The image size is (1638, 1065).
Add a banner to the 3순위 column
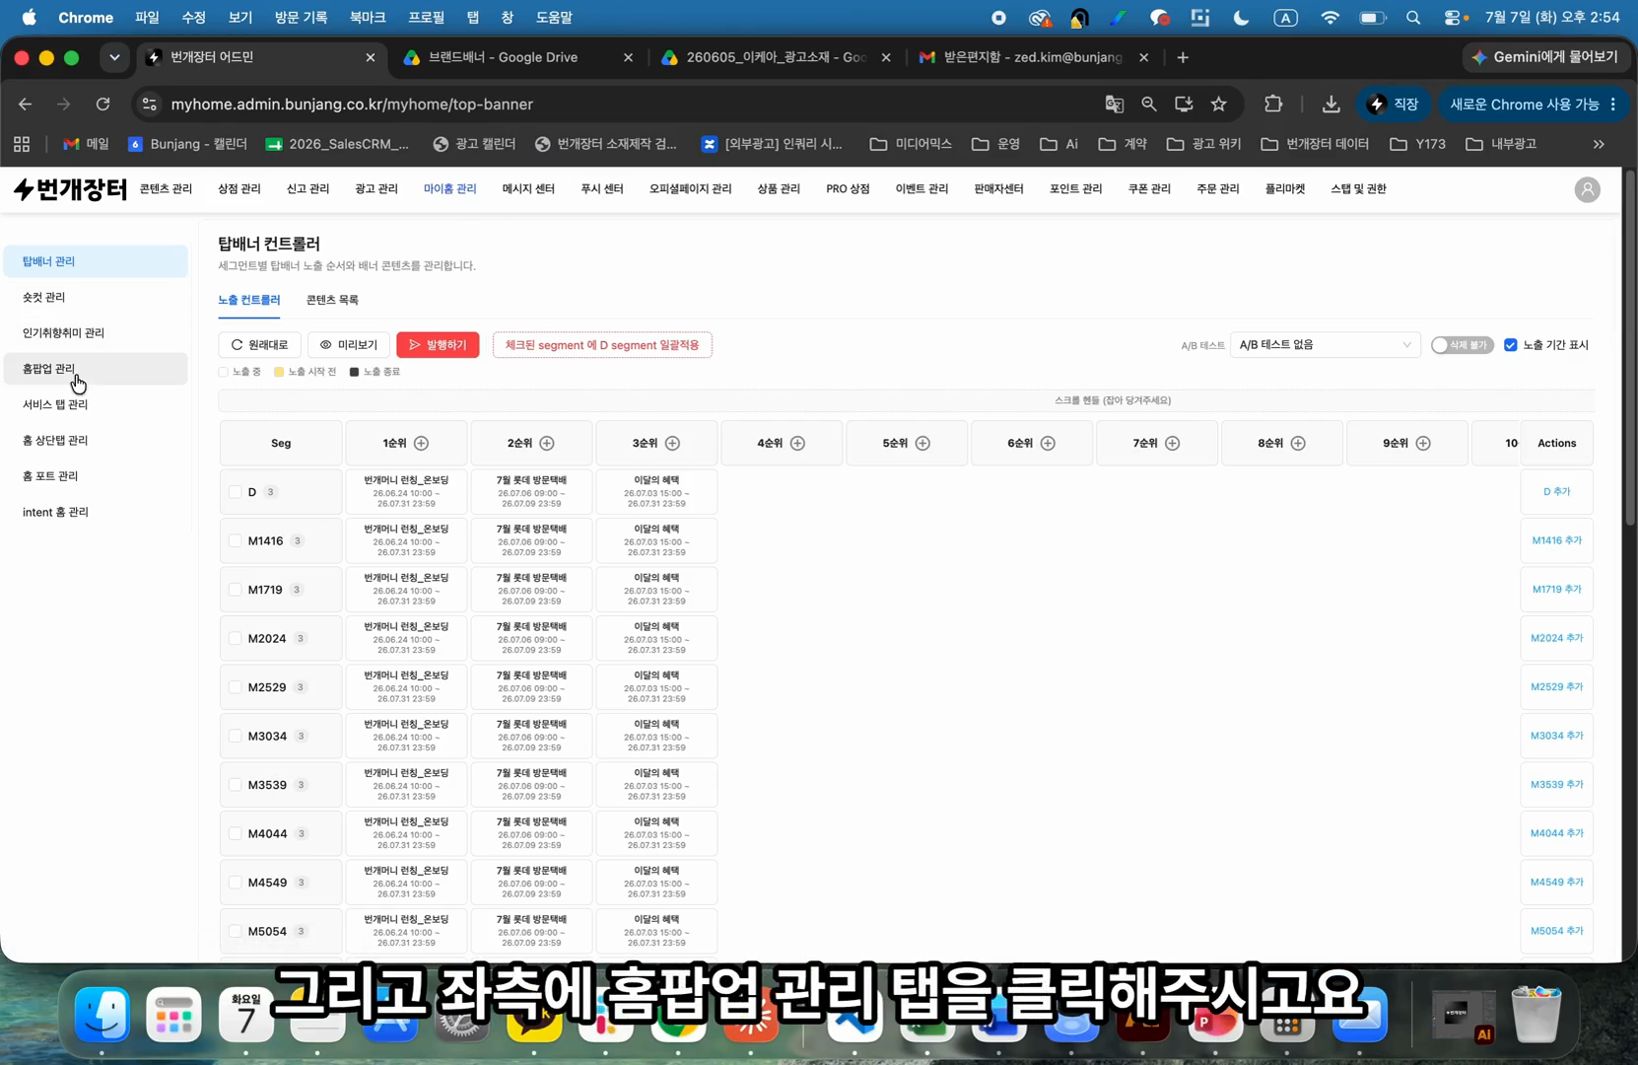click(672, 444)
